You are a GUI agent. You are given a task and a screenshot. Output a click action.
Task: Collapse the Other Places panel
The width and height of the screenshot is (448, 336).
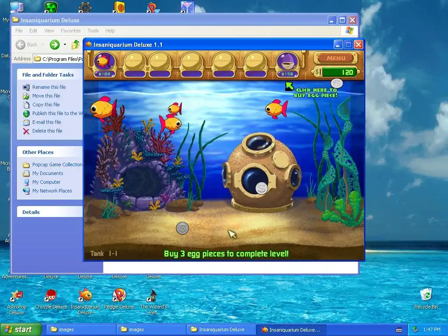[x=50, y=152]
